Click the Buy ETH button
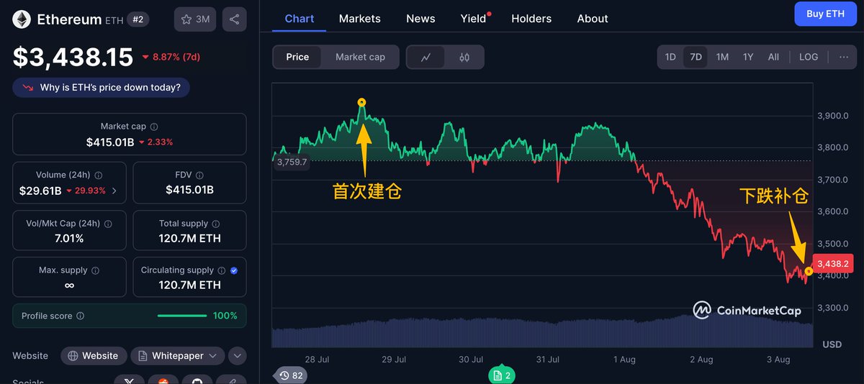 click(825, 14)
